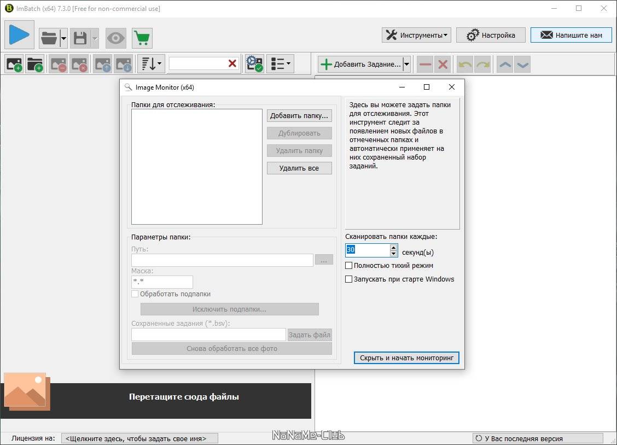This screenshot has height=445, width=617.
Task: Move task up with the blue chevron up
Action: [505, 64]
